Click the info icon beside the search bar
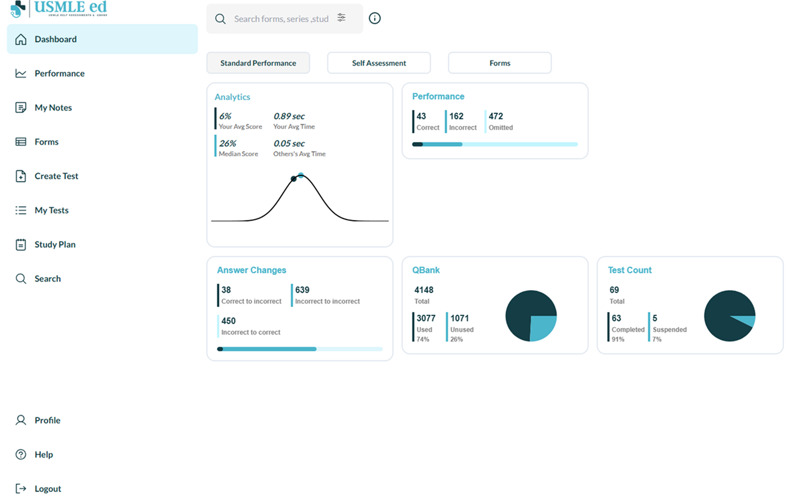802x503 pixels. point(374,18)
